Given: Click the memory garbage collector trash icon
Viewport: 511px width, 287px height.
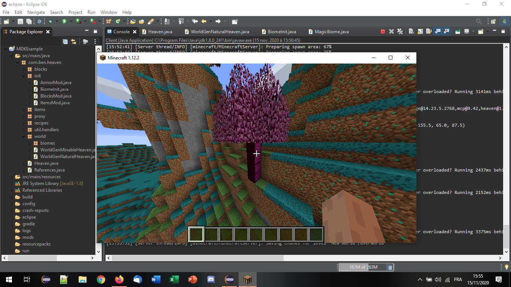Looking at the screenshot, I should [390, 267].
